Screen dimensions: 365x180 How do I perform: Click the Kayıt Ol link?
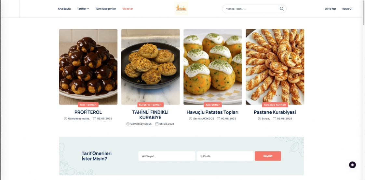coord(347,9)
